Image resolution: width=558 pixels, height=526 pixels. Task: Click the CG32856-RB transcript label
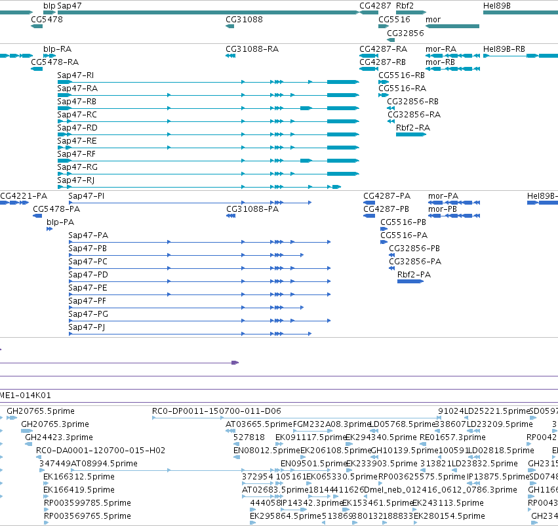point(413,102)
